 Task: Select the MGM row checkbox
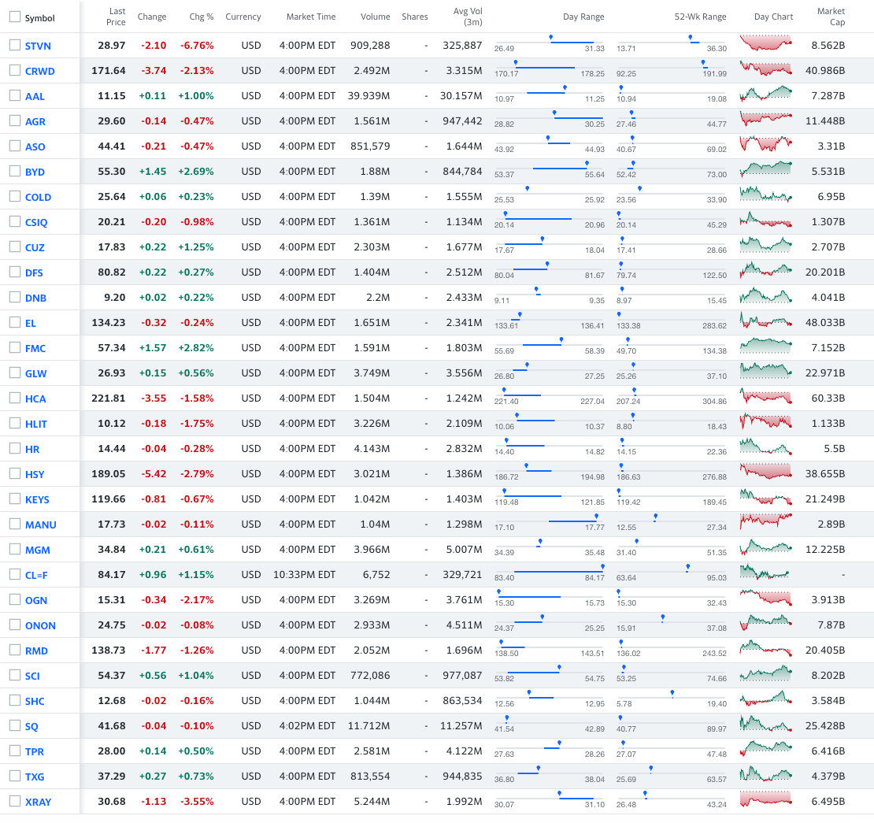(x=15, y=549)
